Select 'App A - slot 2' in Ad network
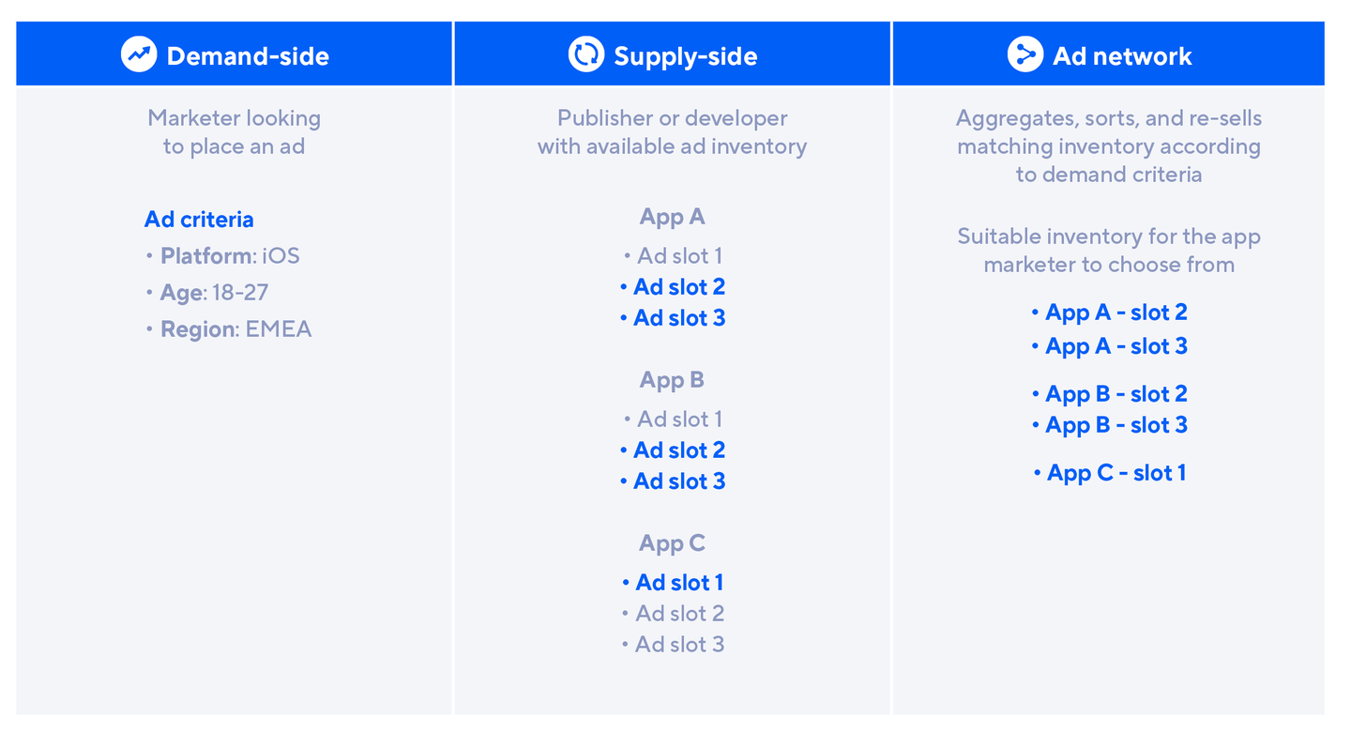 tap(1116, 313)
